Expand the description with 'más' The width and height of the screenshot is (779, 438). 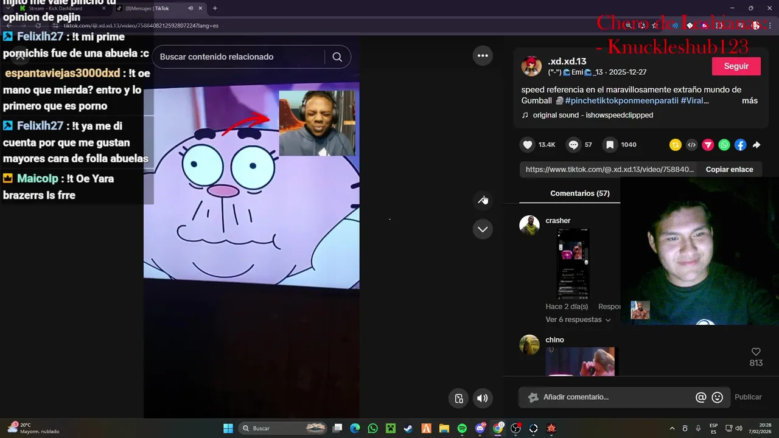pos(750,100)
